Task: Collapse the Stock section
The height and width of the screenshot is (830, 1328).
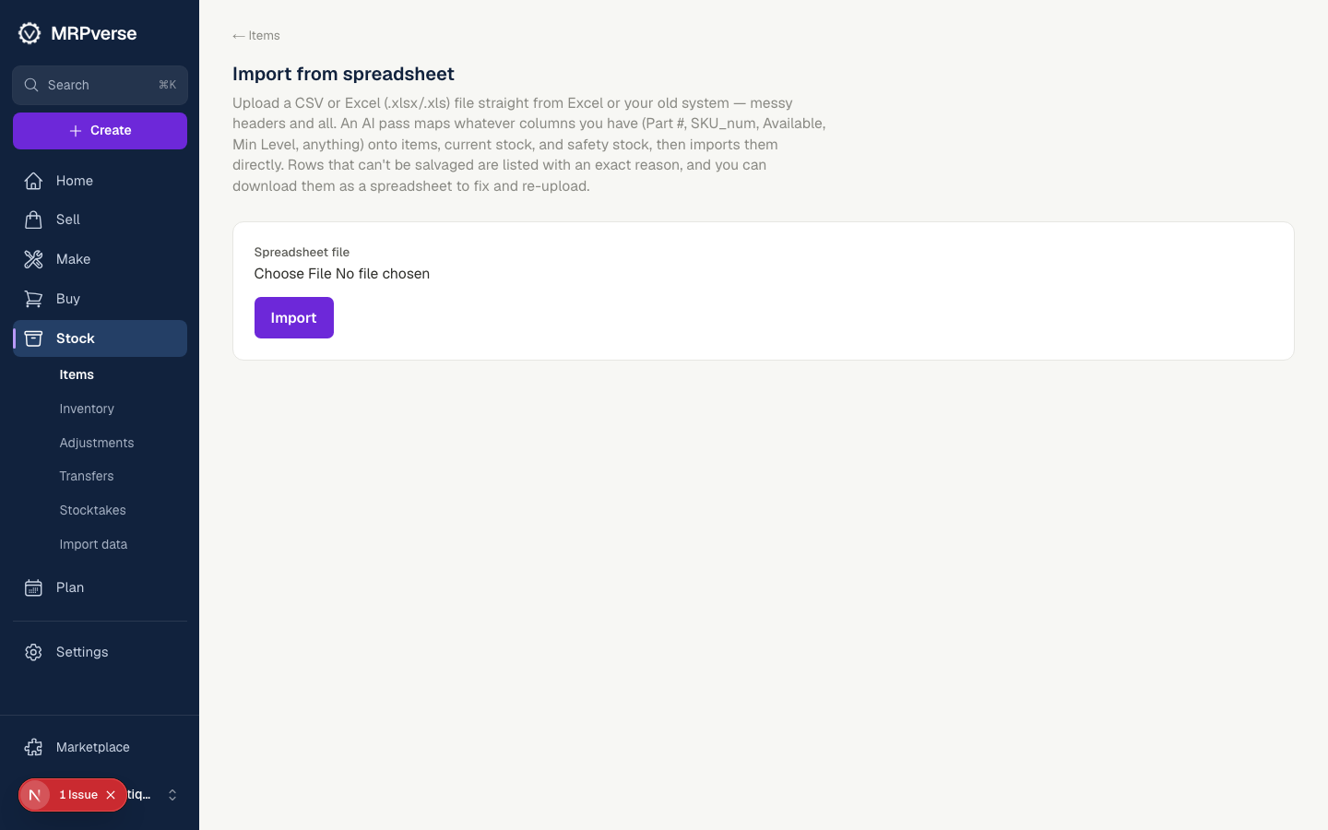Action: click(100, 338)
